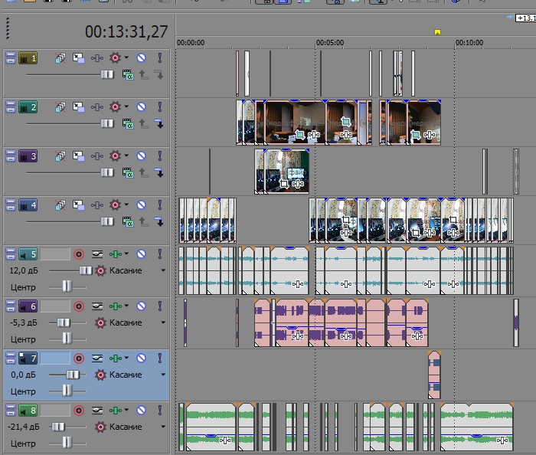Minimize audio track 7 height
536x455 pixels.
(11, 355)
